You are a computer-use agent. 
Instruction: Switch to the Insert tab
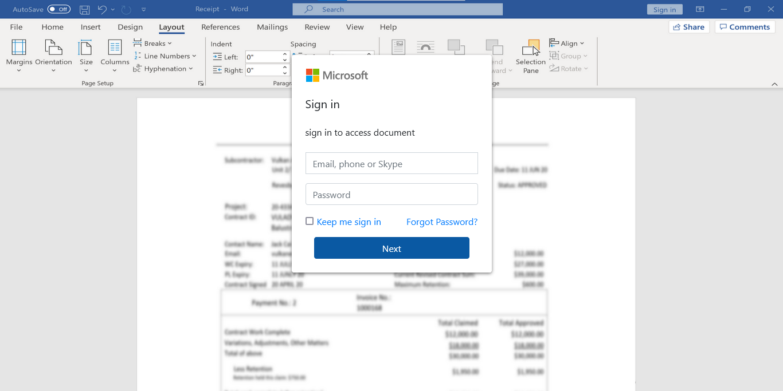[91, 27]
